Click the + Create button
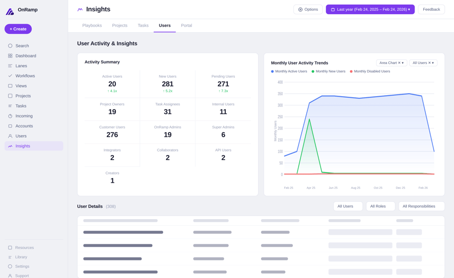 point(18,29)
